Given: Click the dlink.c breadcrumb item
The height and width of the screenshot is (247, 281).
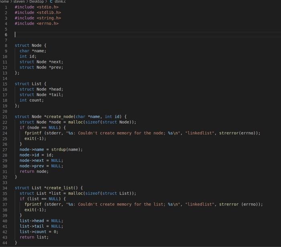Looking at the screenshot, I should (60, 2).
